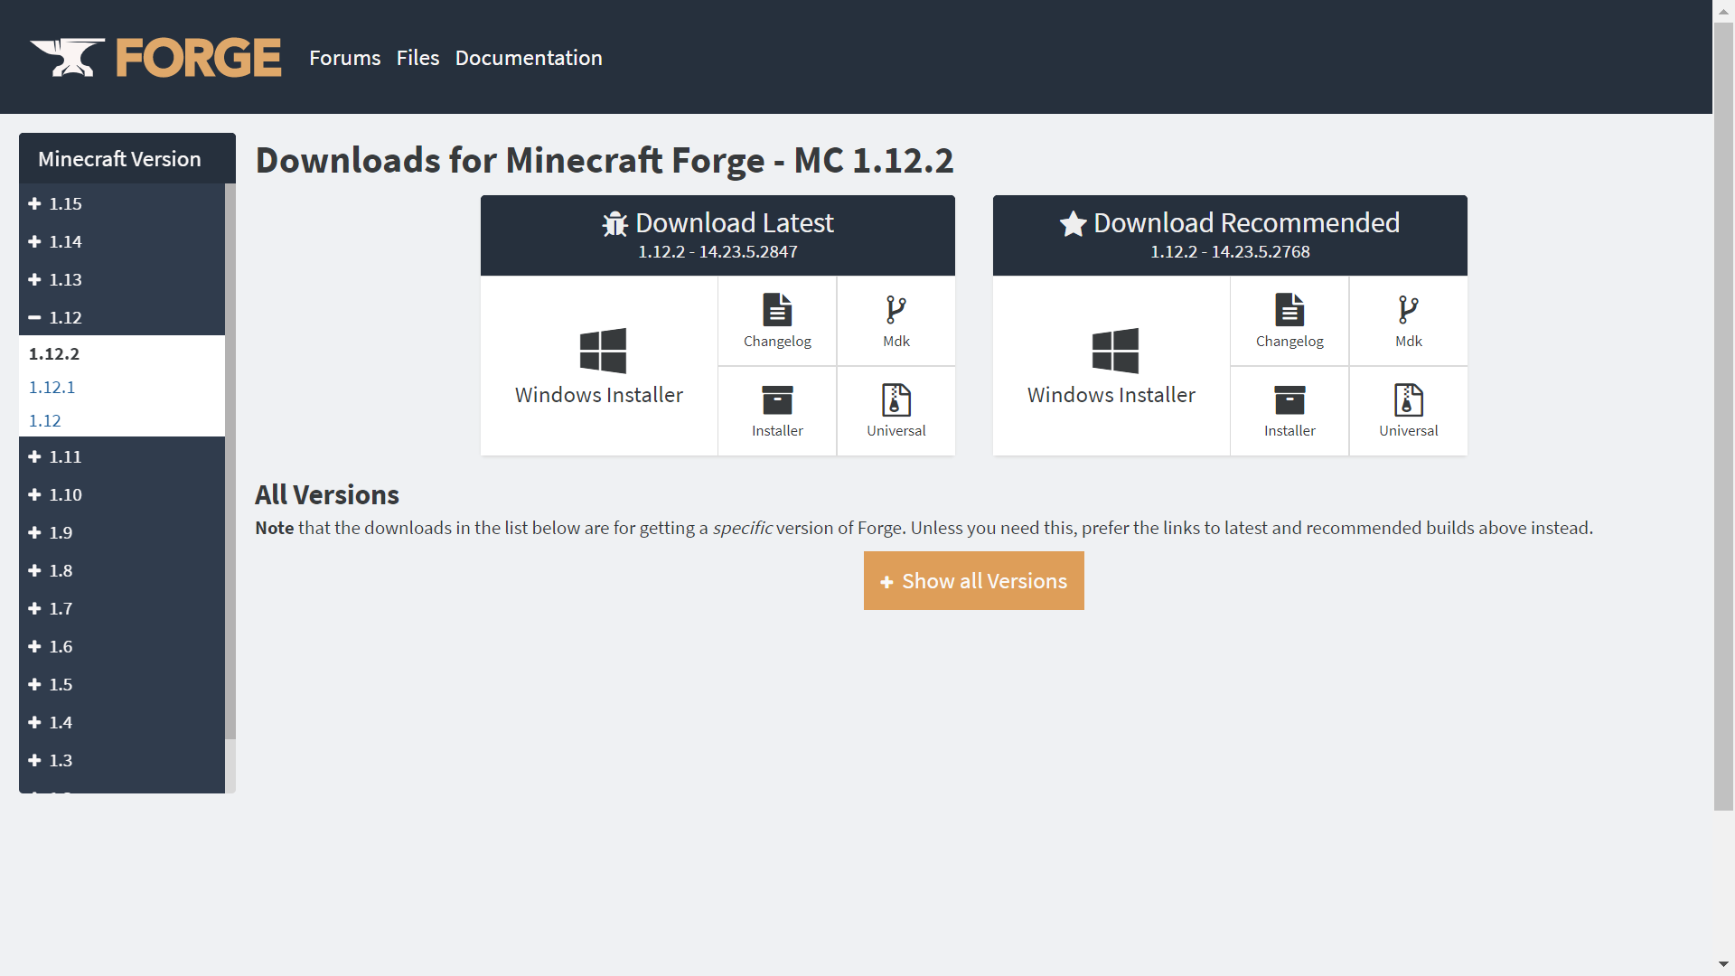The image size is (1735, 976).
Task: Click Windows Installer in the Recommended panel
Action: point(1111,366)
